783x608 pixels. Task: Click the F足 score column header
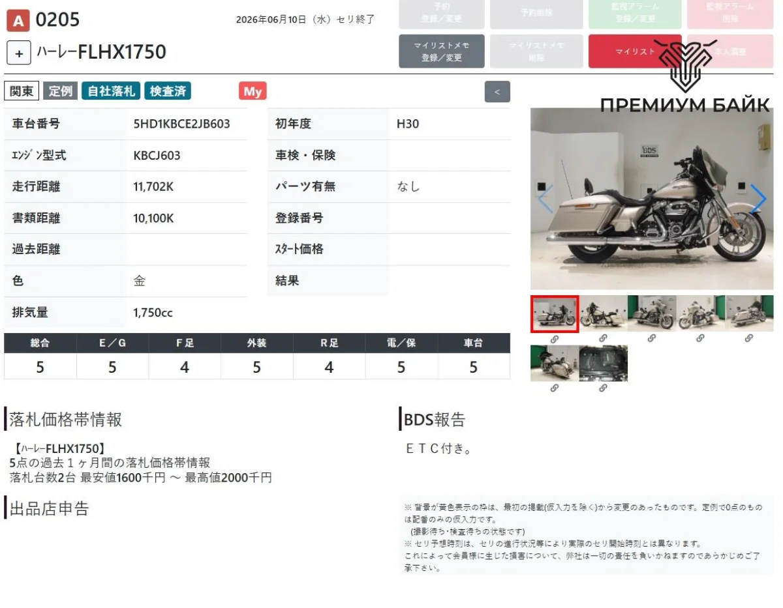pos(185,343)
